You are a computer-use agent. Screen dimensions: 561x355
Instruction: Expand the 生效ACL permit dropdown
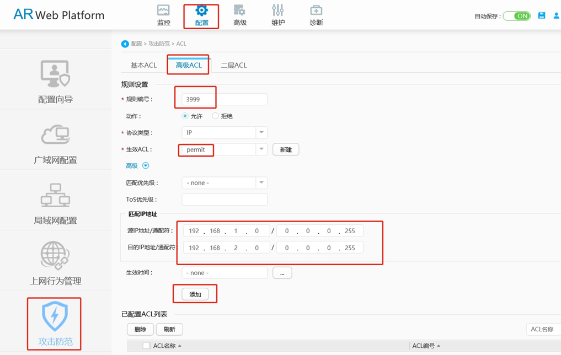tap(225, 149)
